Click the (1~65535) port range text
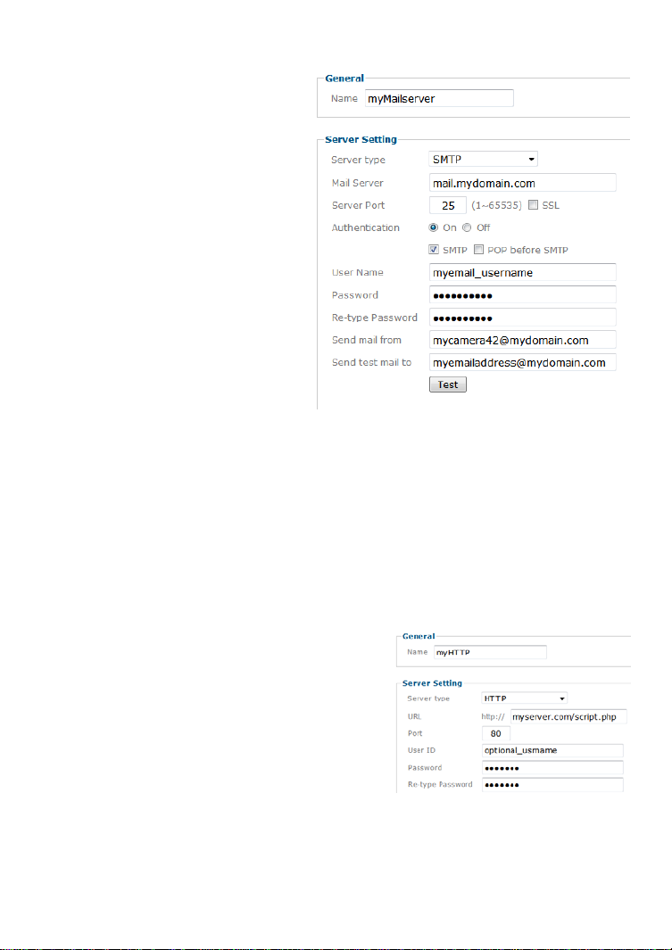672x950 pixels. pyautogui.click(x=496, y=205)
